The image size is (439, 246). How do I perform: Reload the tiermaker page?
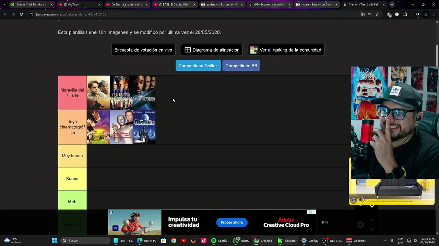(21, 14)
